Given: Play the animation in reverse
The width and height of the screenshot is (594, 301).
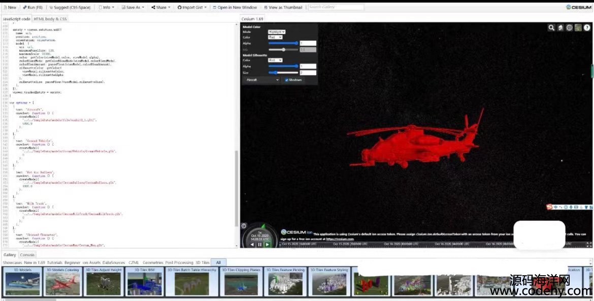Looking at the screenshot, I should pos(252,244).
